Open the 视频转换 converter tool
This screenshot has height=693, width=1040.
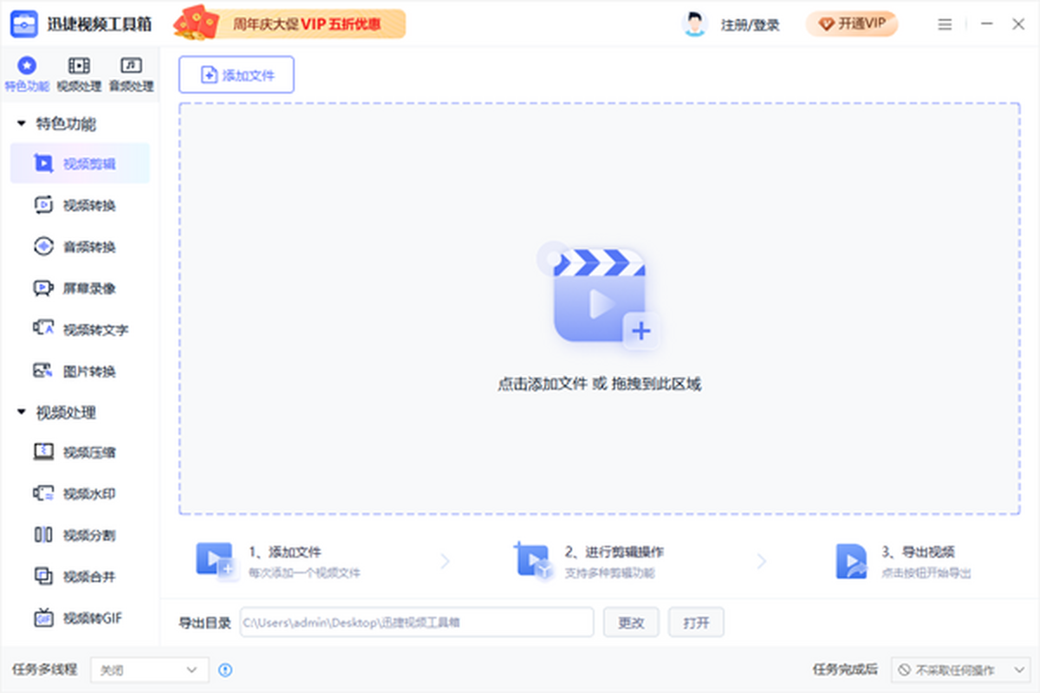tap(80, 204)
